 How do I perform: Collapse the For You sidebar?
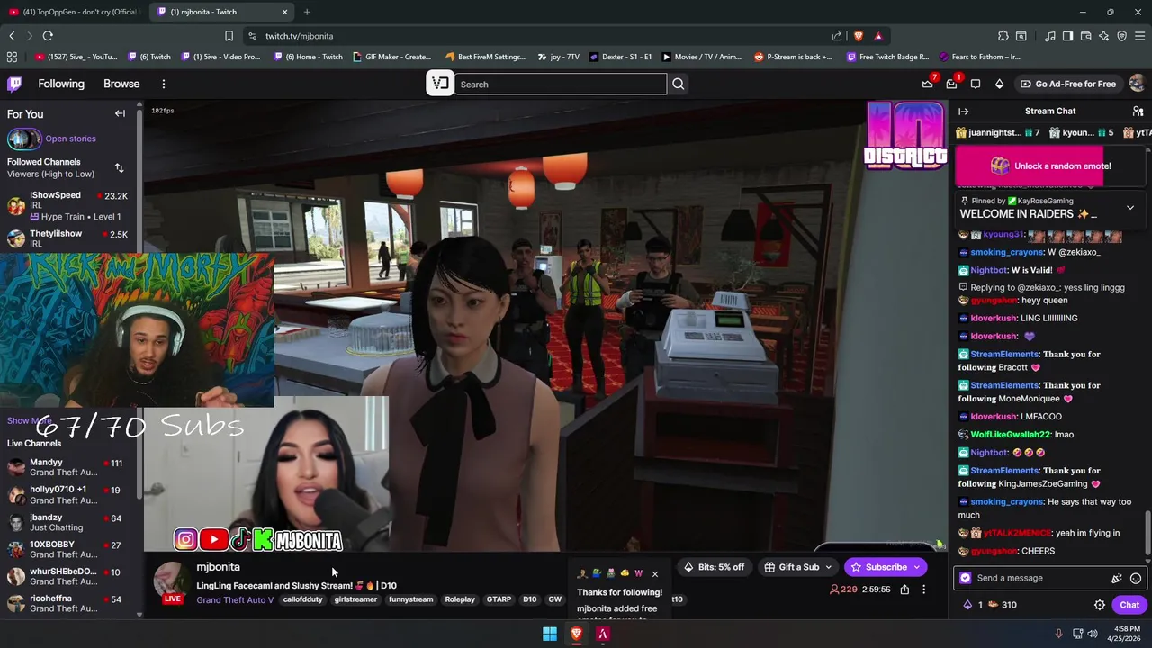120,113
